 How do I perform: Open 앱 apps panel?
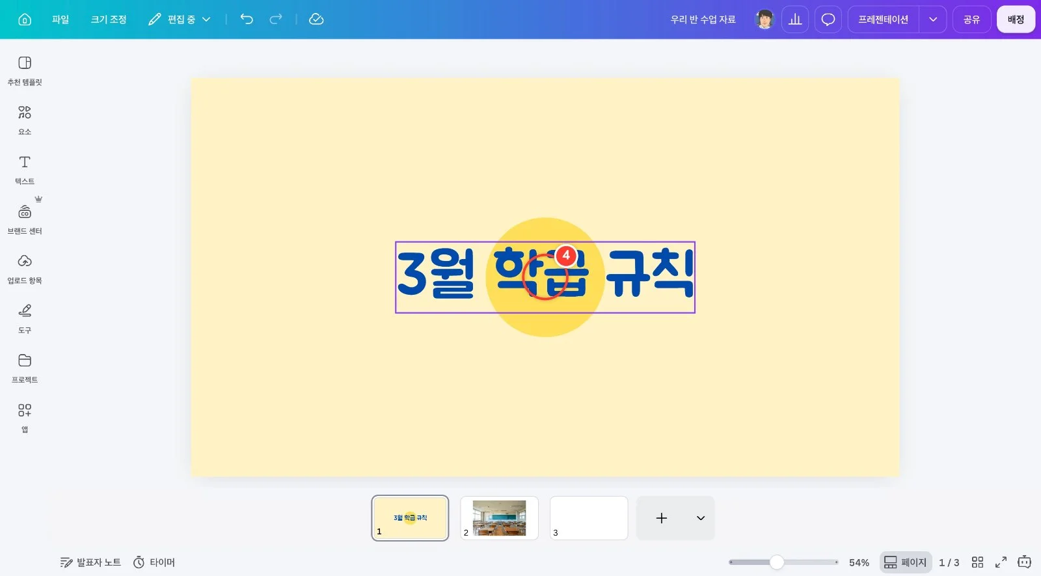pyautogui.click(x=25, y=418)
